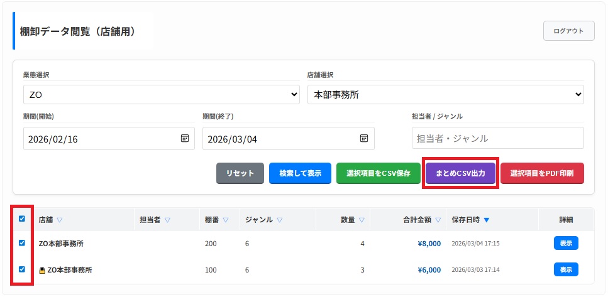This screenshot has height=297, width=608.
Task: Open the 店舗選択 dropdown showing 本部事務所
Action: coord(445,95)
